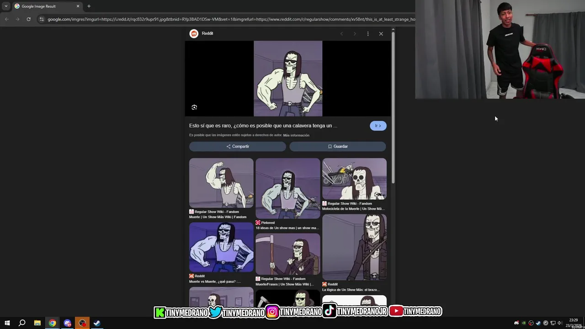This screenshot has height=329, width=585.
Task: Click the OBS icon in the system tray
Action: click(x=531, y=323)
